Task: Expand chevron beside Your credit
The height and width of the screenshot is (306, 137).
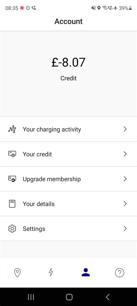Action: point(125,154)
